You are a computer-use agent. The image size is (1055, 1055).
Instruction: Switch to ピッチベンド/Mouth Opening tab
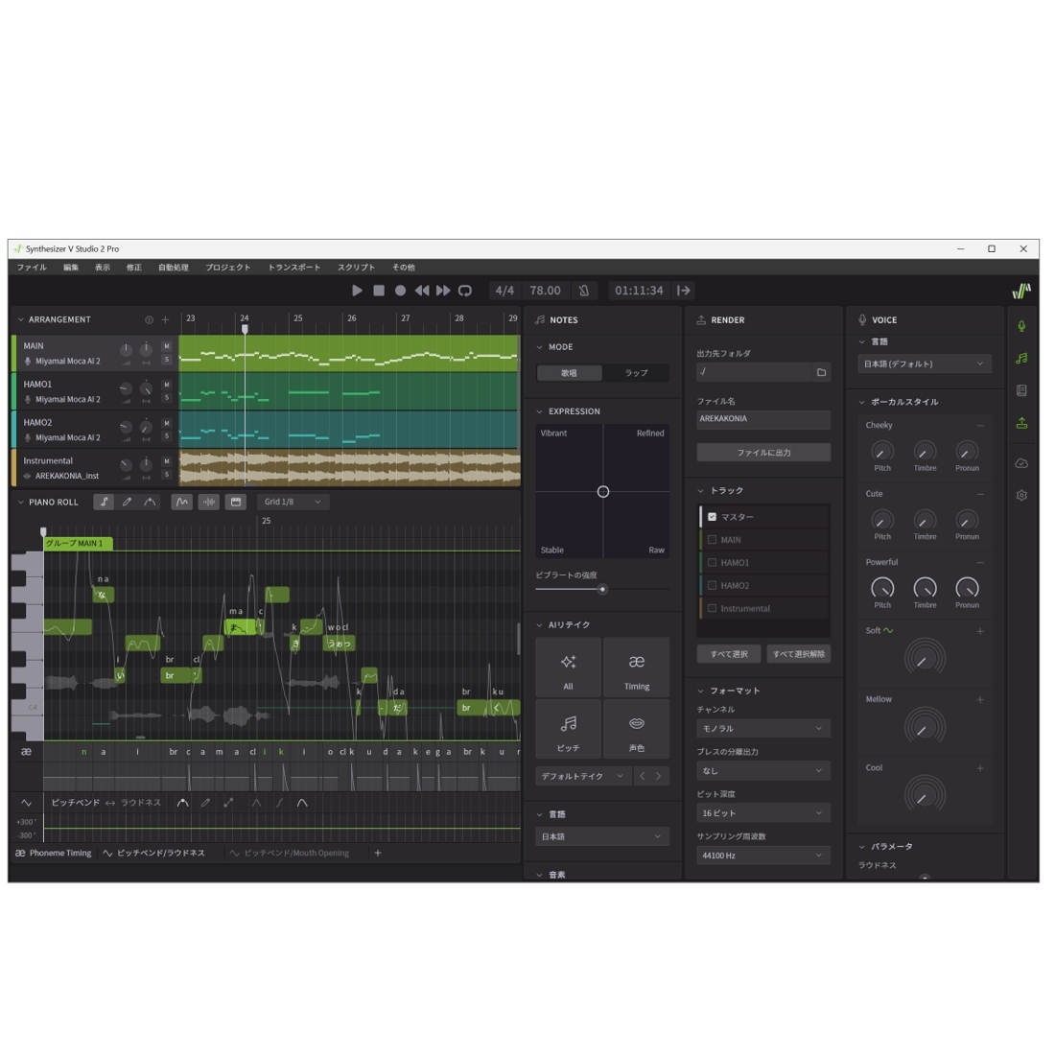[290, 854]
